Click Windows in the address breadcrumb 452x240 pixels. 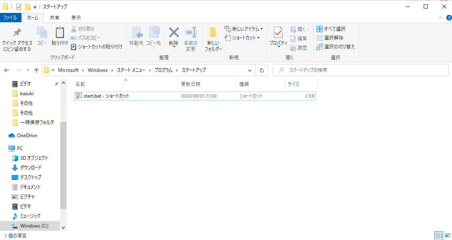coord(98,70)
